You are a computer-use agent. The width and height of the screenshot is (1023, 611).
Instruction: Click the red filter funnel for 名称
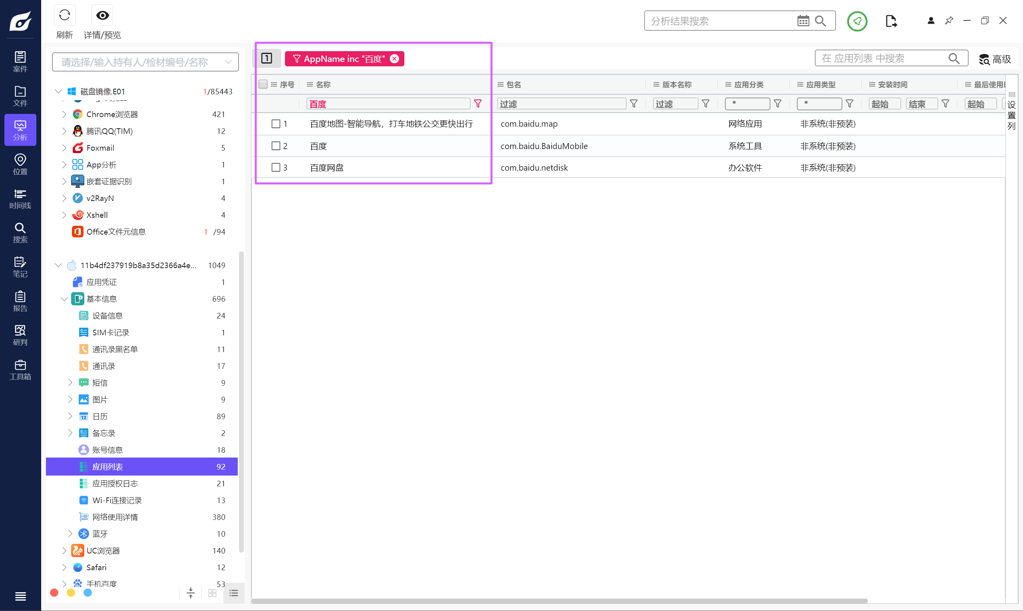click(478, 104)
